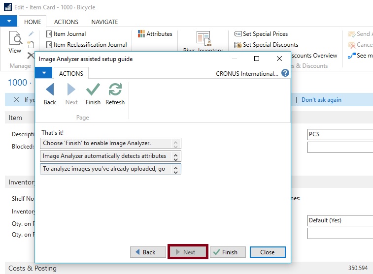Click the Refresh icon in dialog ribbon
Viewport: 373px width, 274px height.
pyautogui.click(x=115, y=90)
